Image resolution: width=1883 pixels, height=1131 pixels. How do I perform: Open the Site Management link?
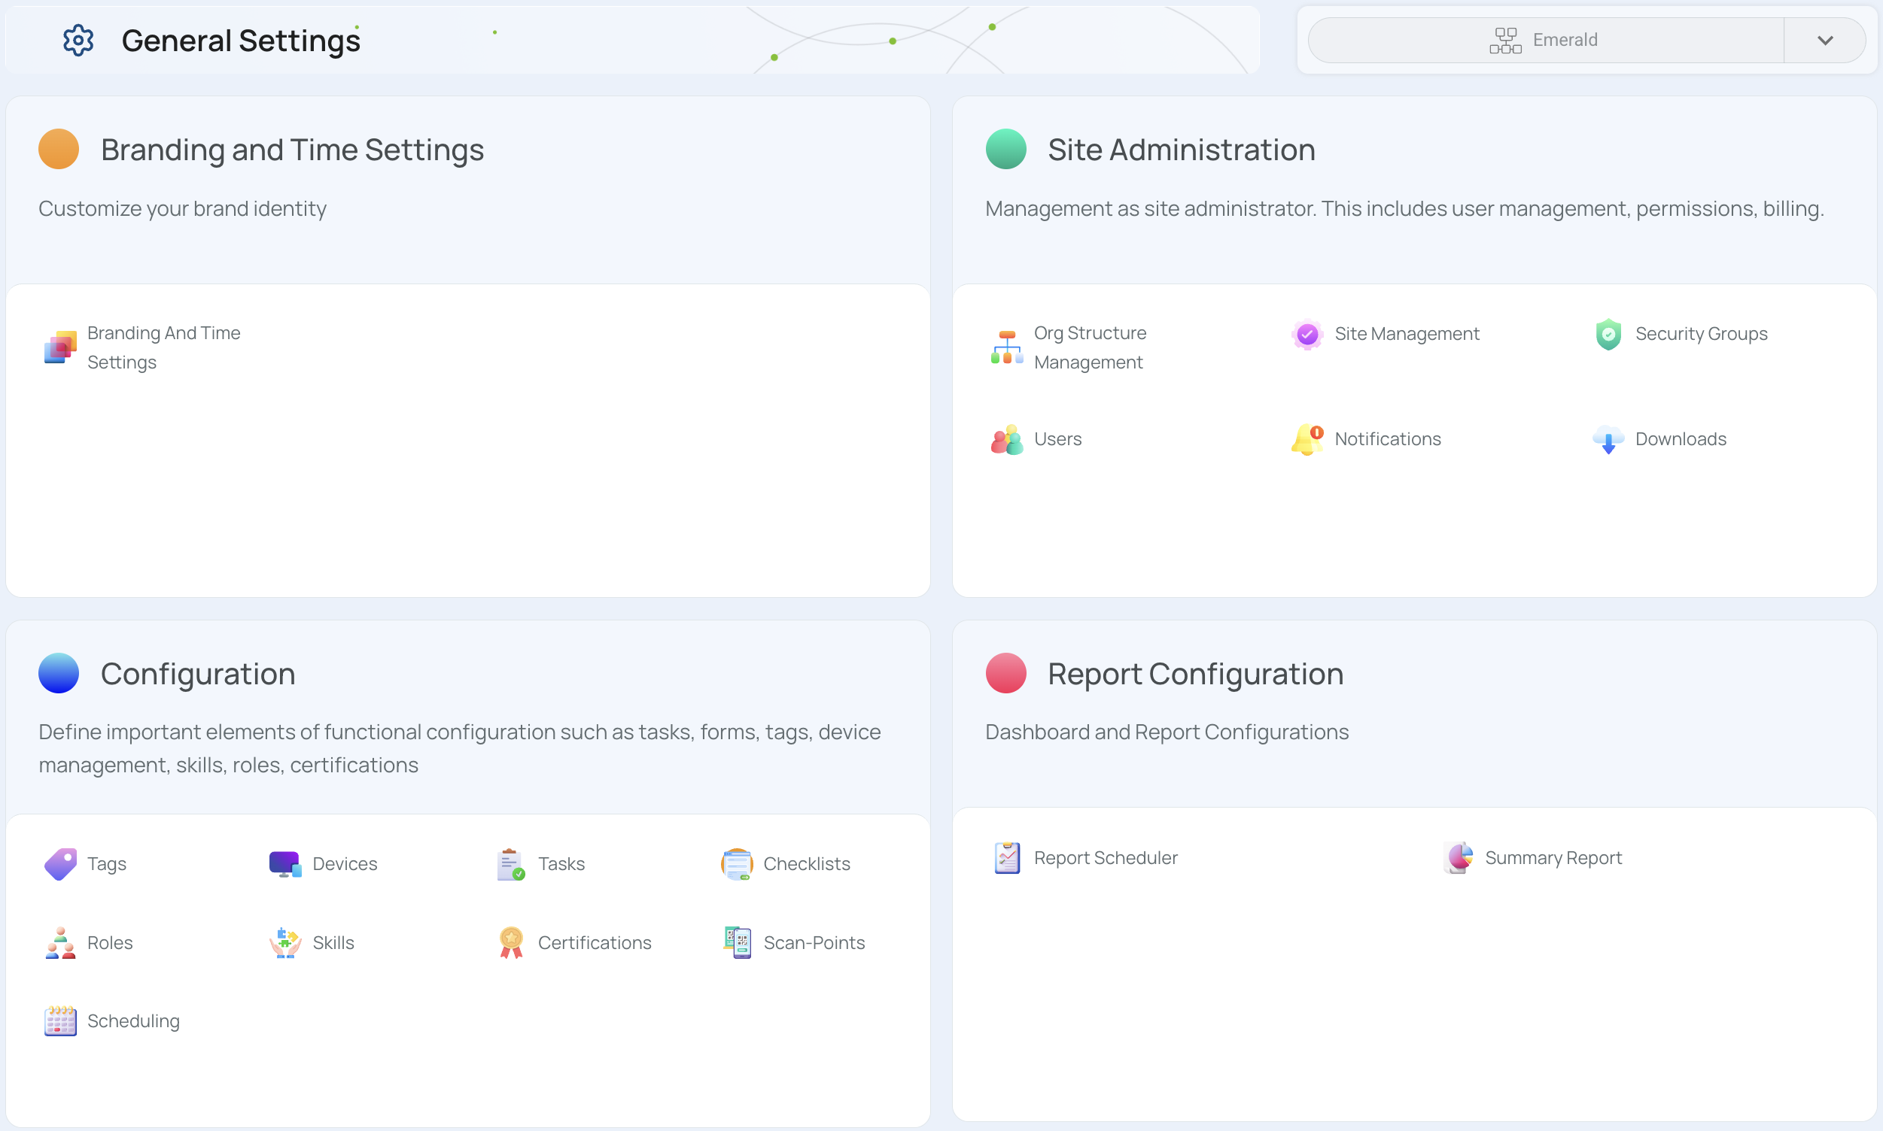click(1407, 334)
